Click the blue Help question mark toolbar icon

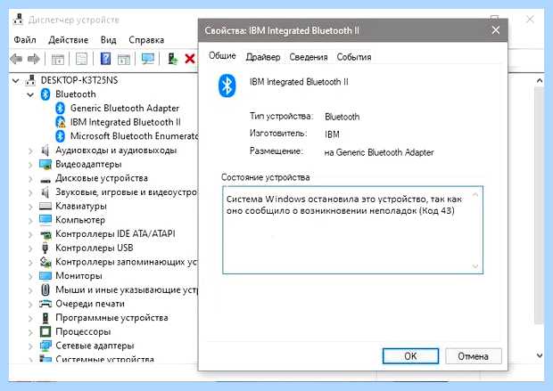coord(105,59)
